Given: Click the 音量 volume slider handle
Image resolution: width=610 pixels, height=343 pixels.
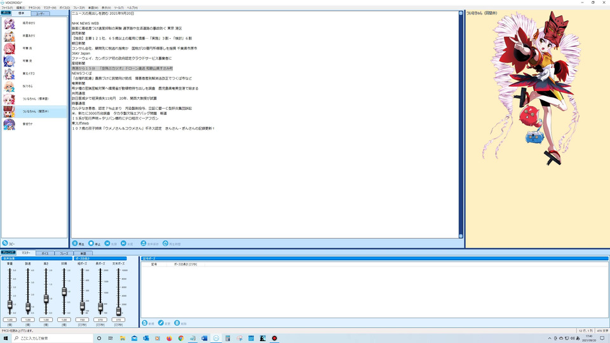Looking at the screenshot, I should (x=10, y=304).
